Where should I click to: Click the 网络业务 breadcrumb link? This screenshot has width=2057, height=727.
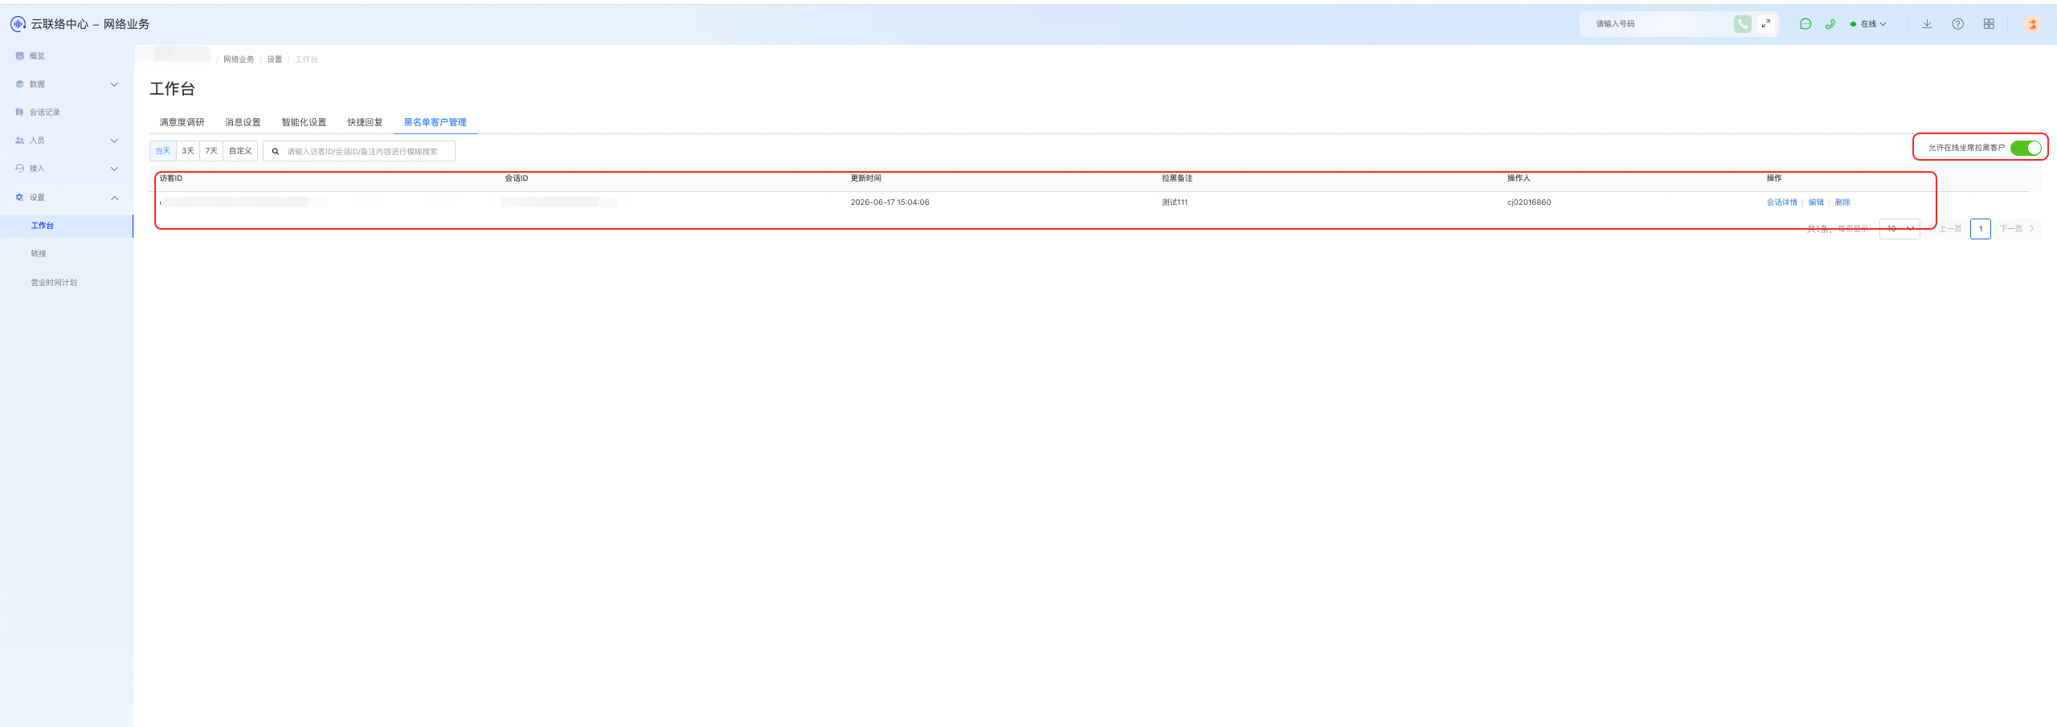[239, 59]
